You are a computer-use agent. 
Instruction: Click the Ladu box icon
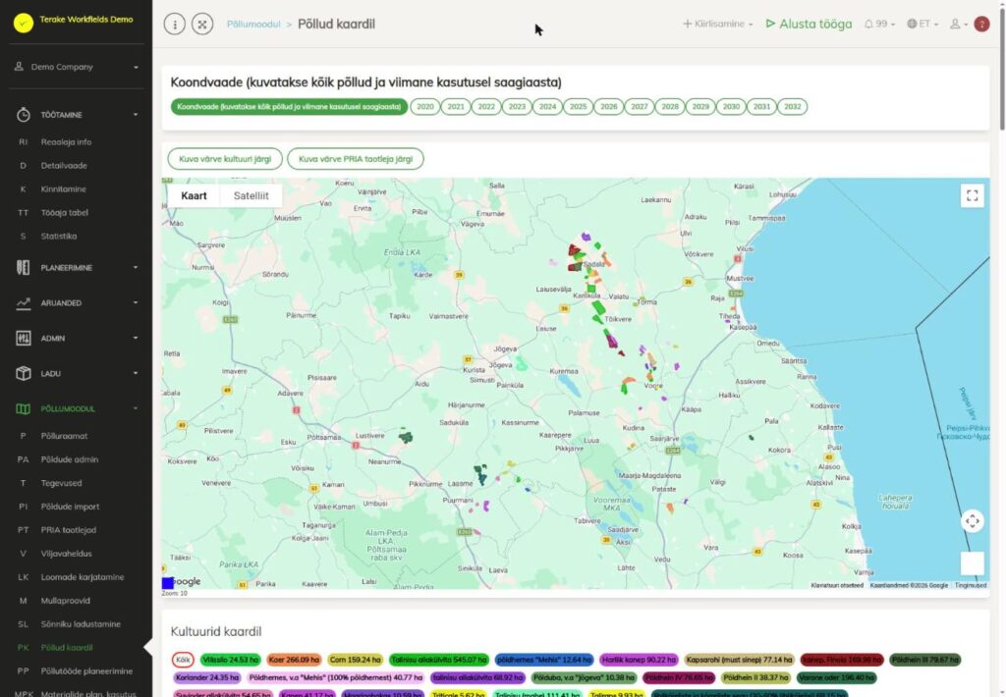(24, 373)
